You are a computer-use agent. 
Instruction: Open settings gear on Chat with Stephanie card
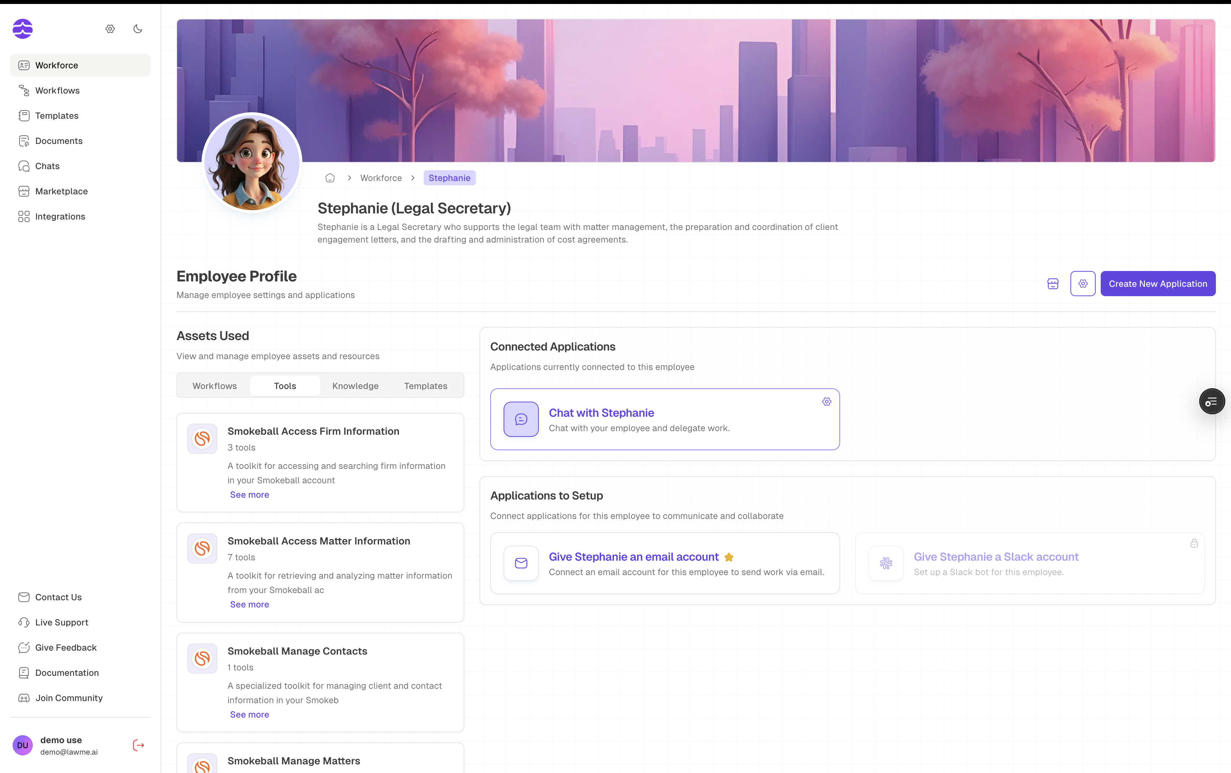[x=827, y=402]
